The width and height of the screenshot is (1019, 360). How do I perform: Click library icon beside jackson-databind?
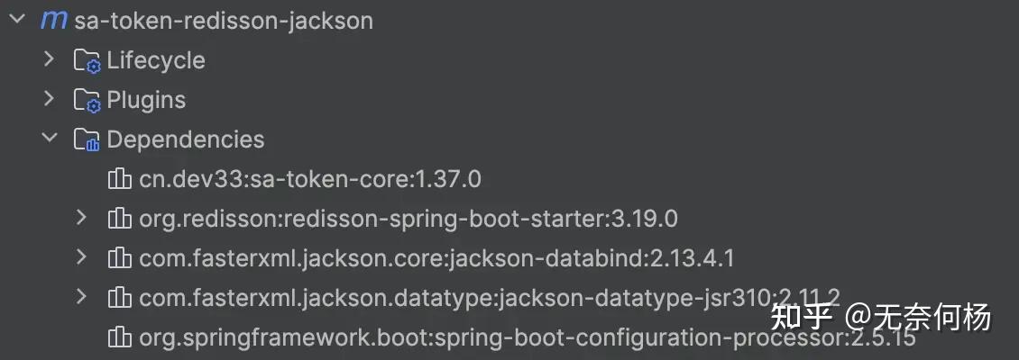[x=119, y=258]
